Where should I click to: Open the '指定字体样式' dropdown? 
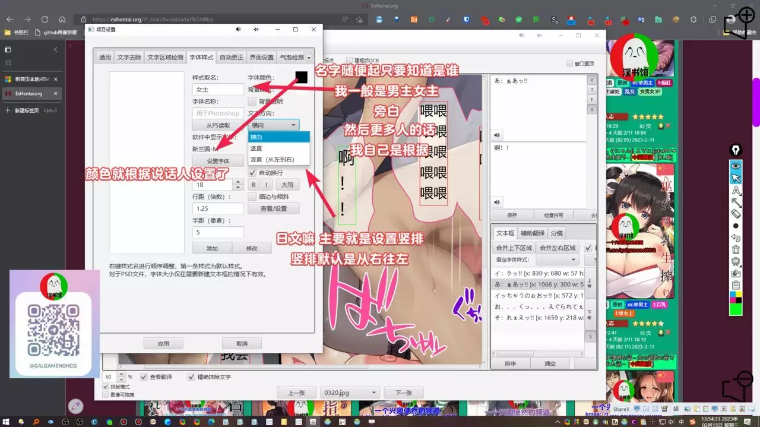coord(557,260)
